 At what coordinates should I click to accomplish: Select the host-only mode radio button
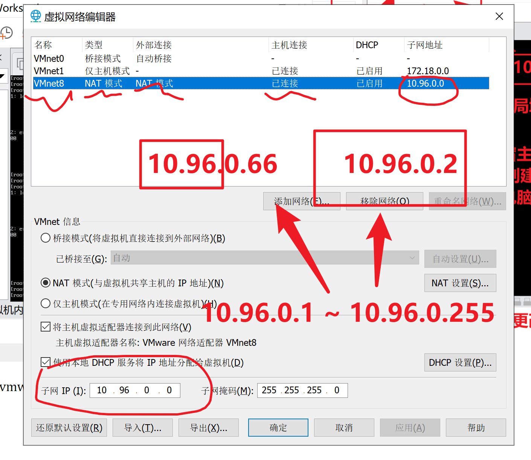point(46,304)
